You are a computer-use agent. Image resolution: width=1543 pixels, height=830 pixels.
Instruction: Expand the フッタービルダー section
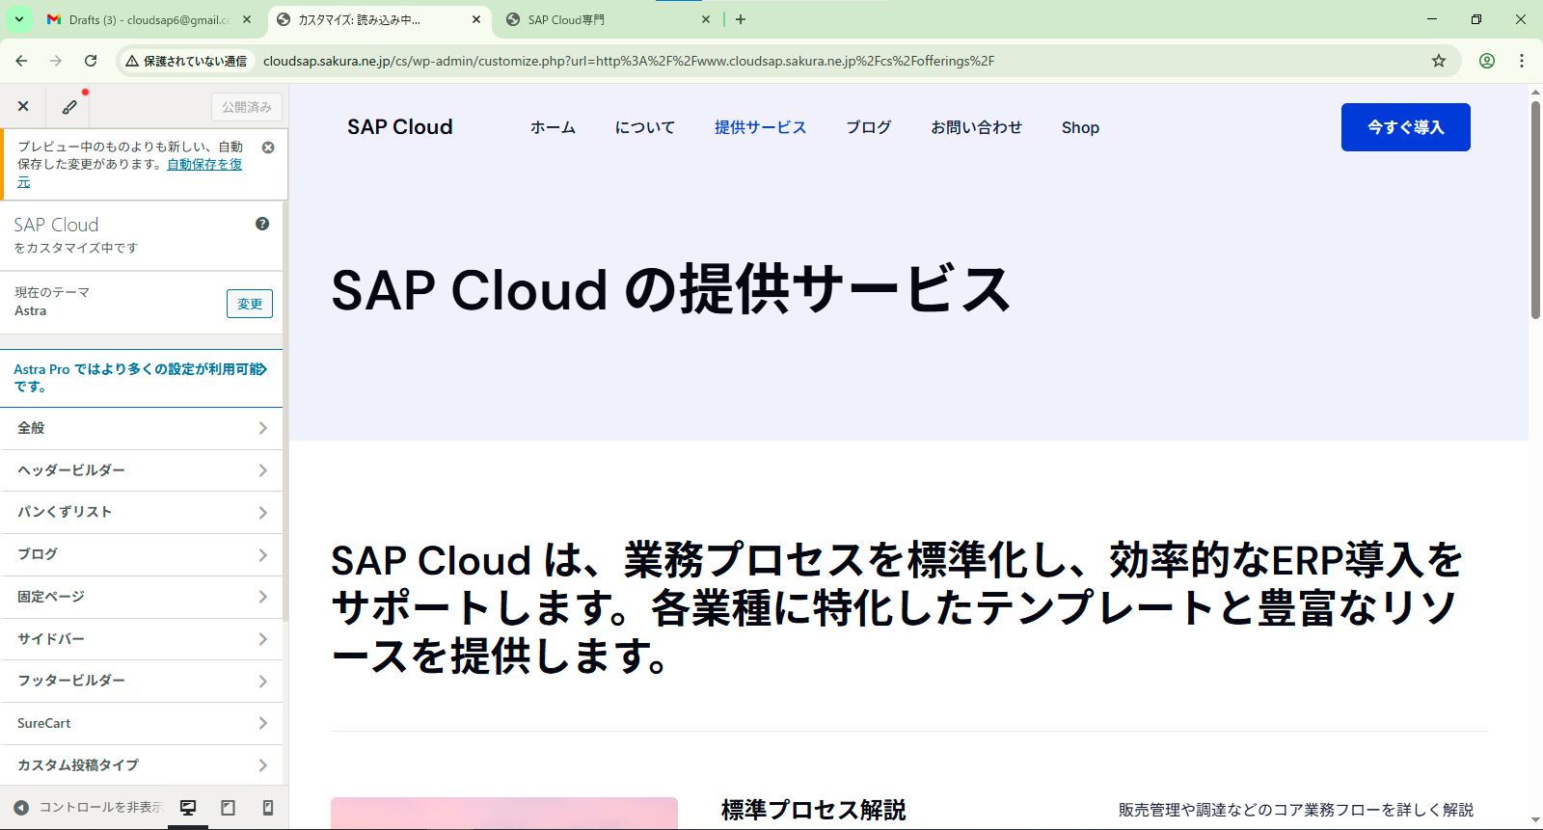(x=142, y=681)
